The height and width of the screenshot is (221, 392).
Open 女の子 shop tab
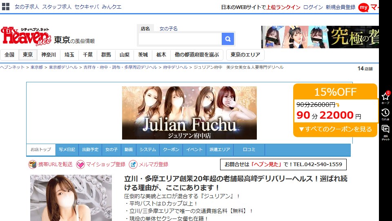111,150
